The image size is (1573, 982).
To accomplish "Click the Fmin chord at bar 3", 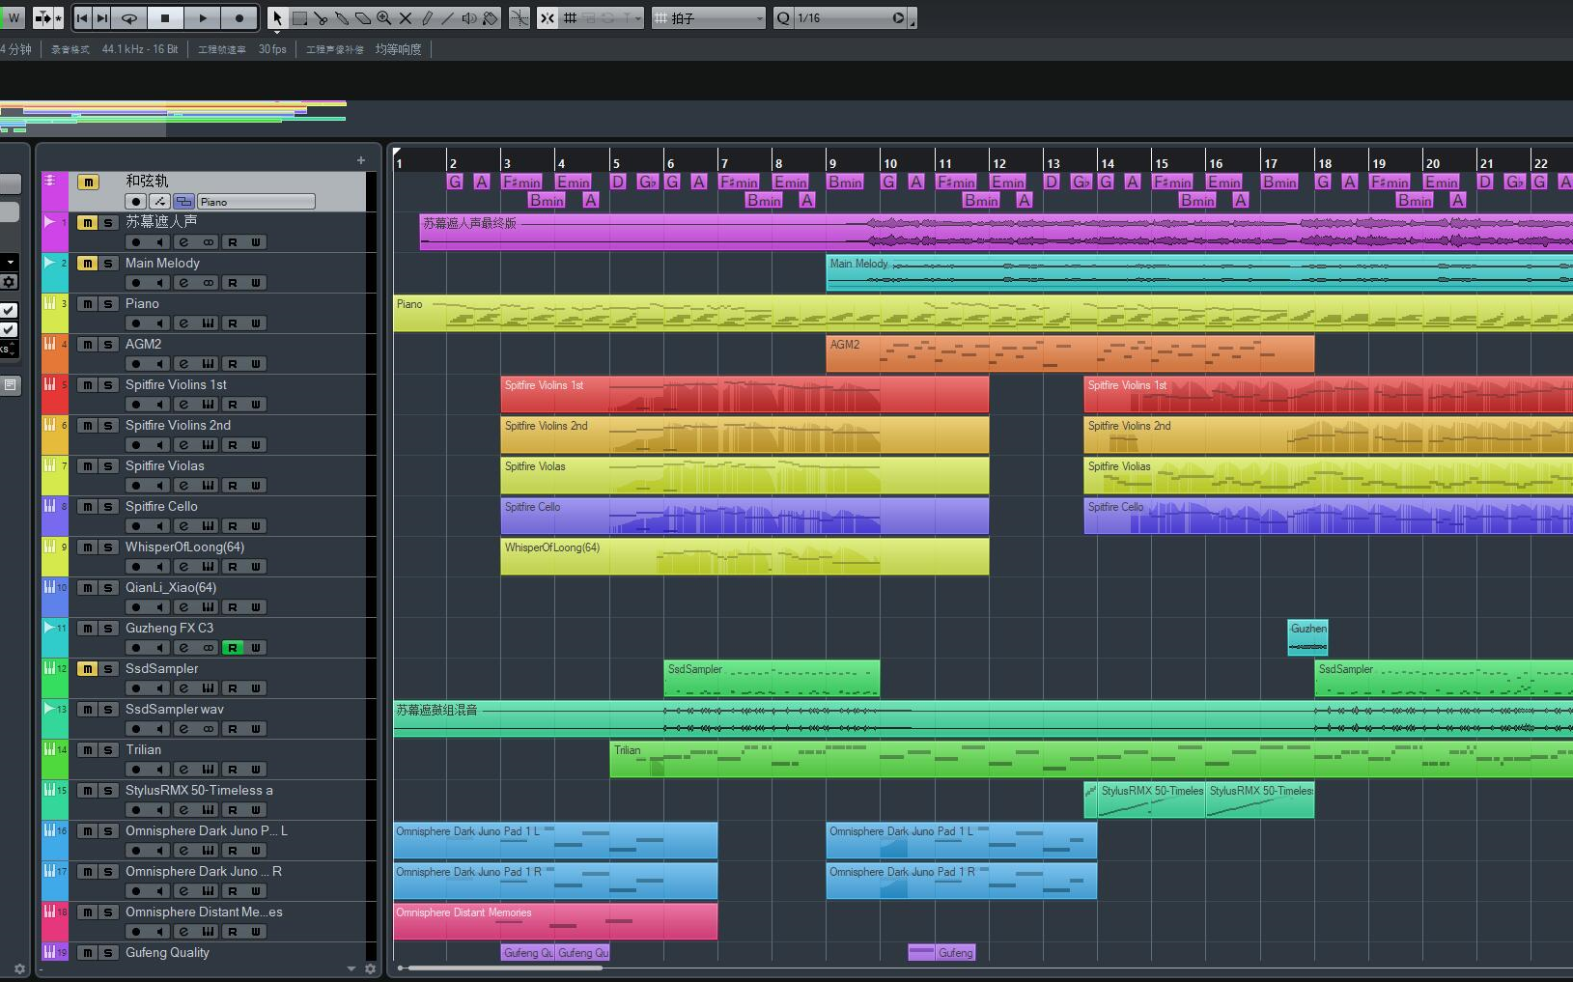I will click(521, 182).
